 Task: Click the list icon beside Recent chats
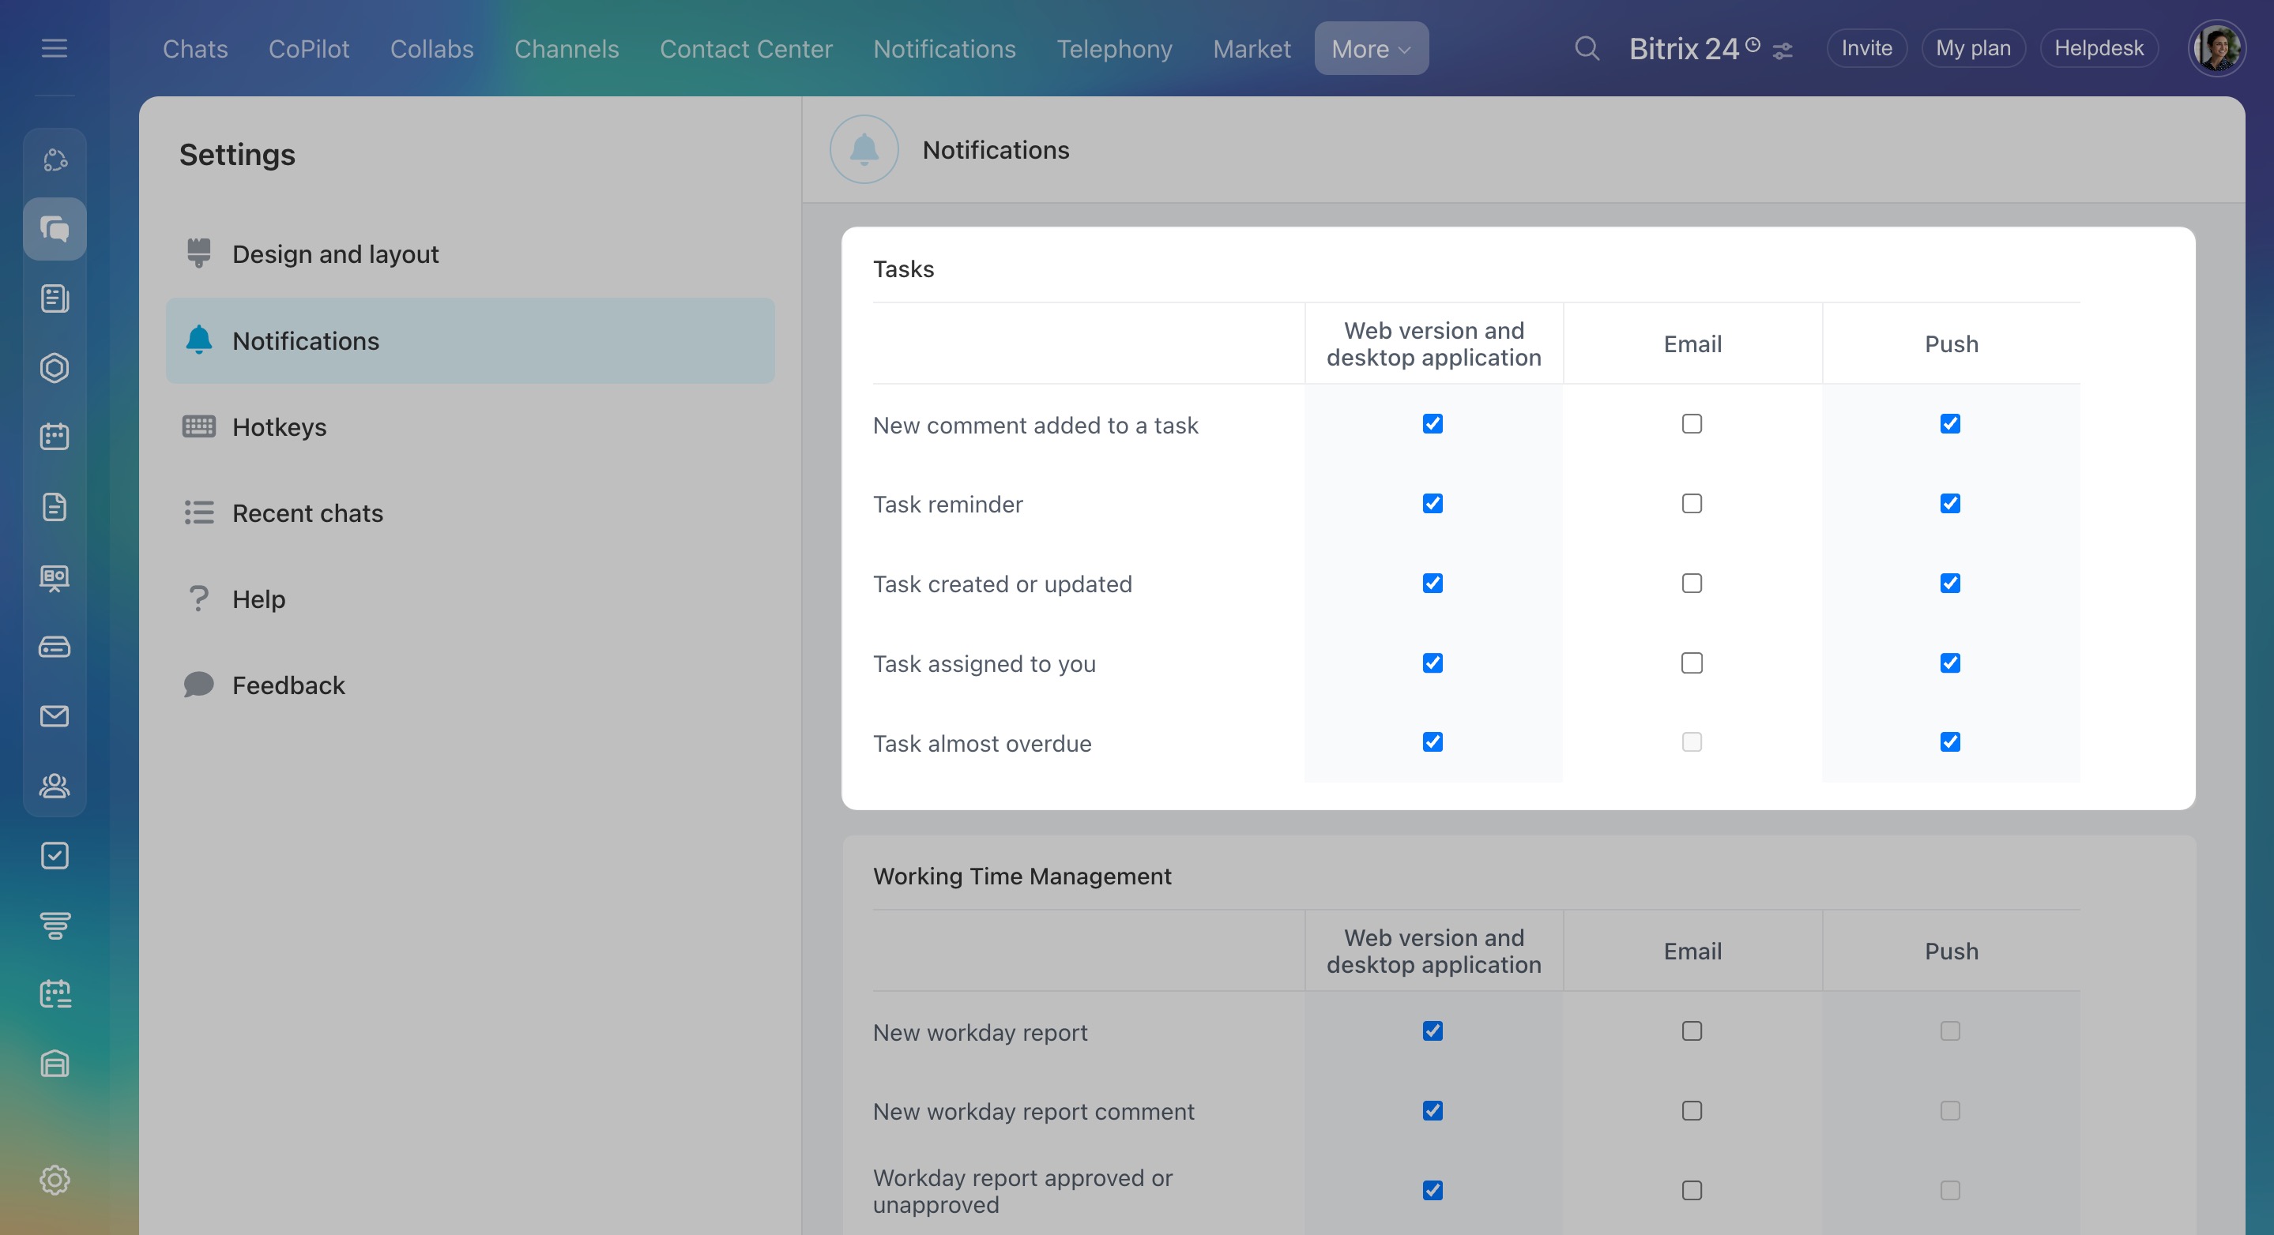click(x=198, y=512)
